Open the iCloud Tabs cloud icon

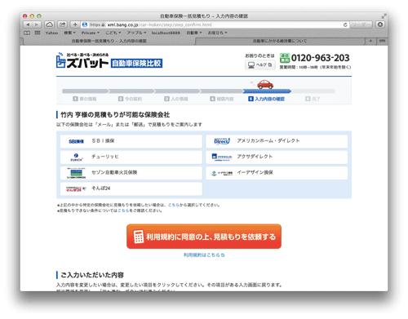point(49,24)
